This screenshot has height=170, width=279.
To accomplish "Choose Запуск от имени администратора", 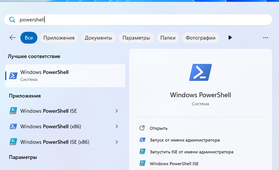I will tap(201, 140).
